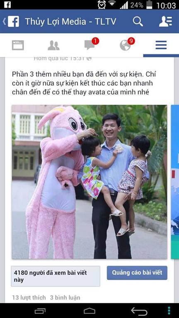Tap the Thủy Lợi Media - TLTV title
Image resolution: width=179 pixels, height=318 pixels.
click(70, 22)
